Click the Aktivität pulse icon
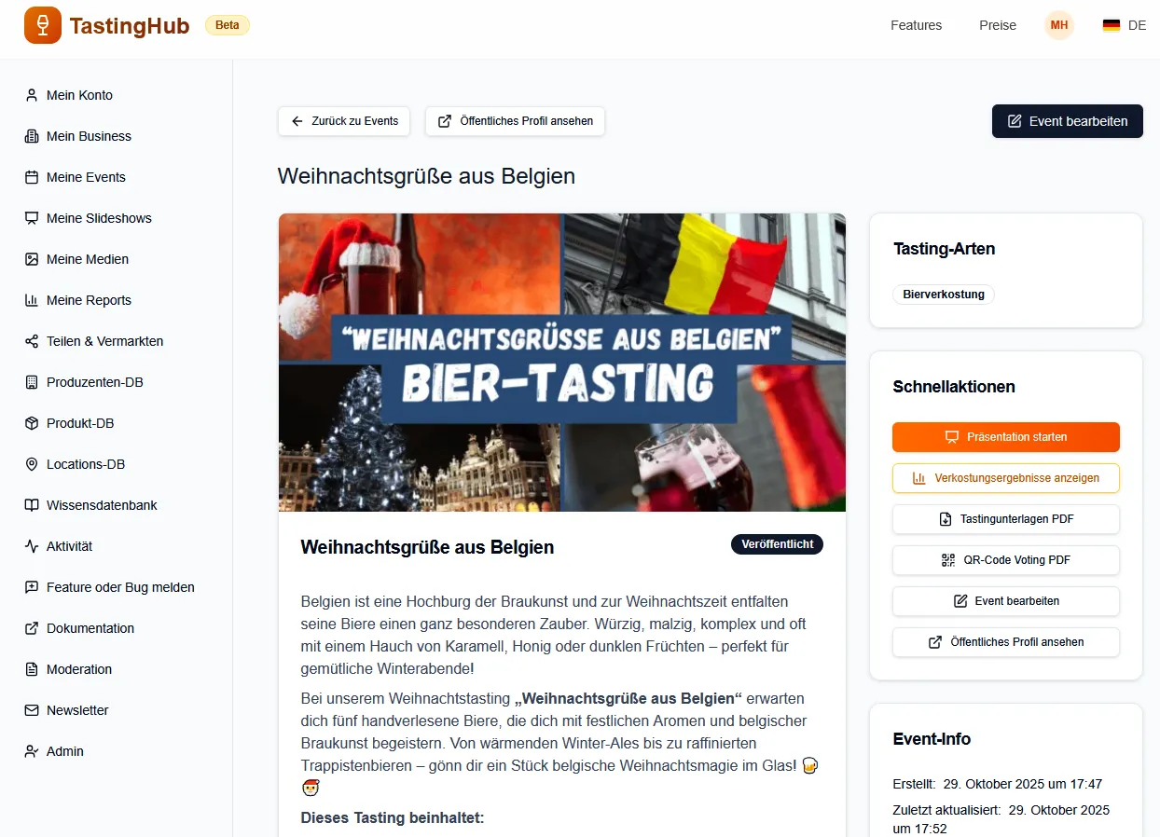1160x837 pixels. point(32,546)
